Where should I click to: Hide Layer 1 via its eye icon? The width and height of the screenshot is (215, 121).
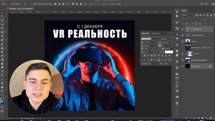pyautogui.click(x=182, y=41)
